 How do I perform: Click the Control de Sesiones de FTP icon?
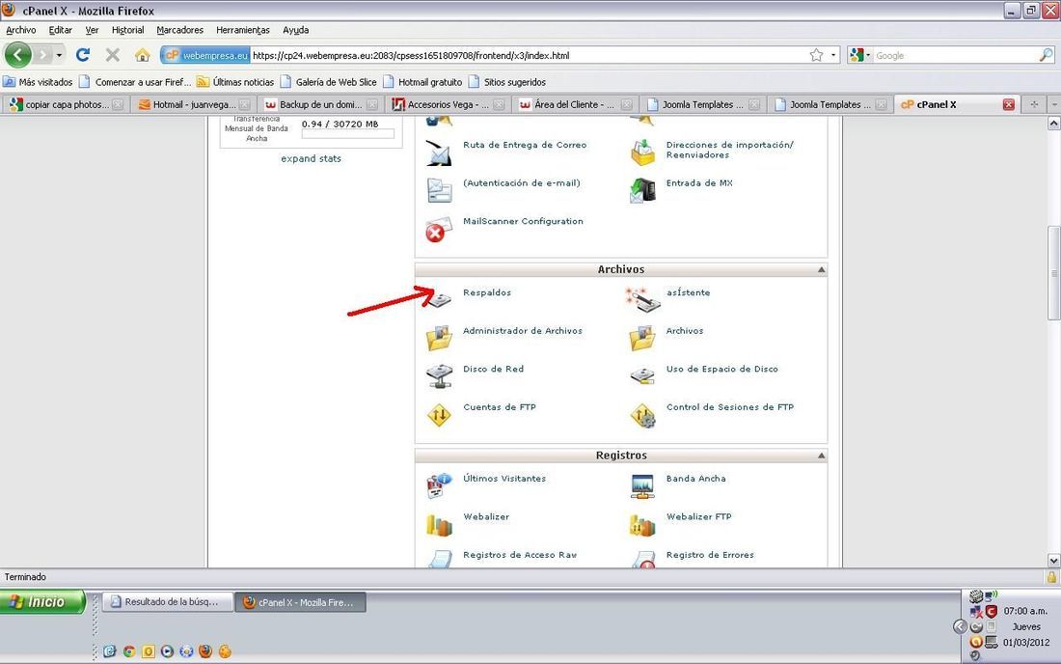(x=642, y=415)
